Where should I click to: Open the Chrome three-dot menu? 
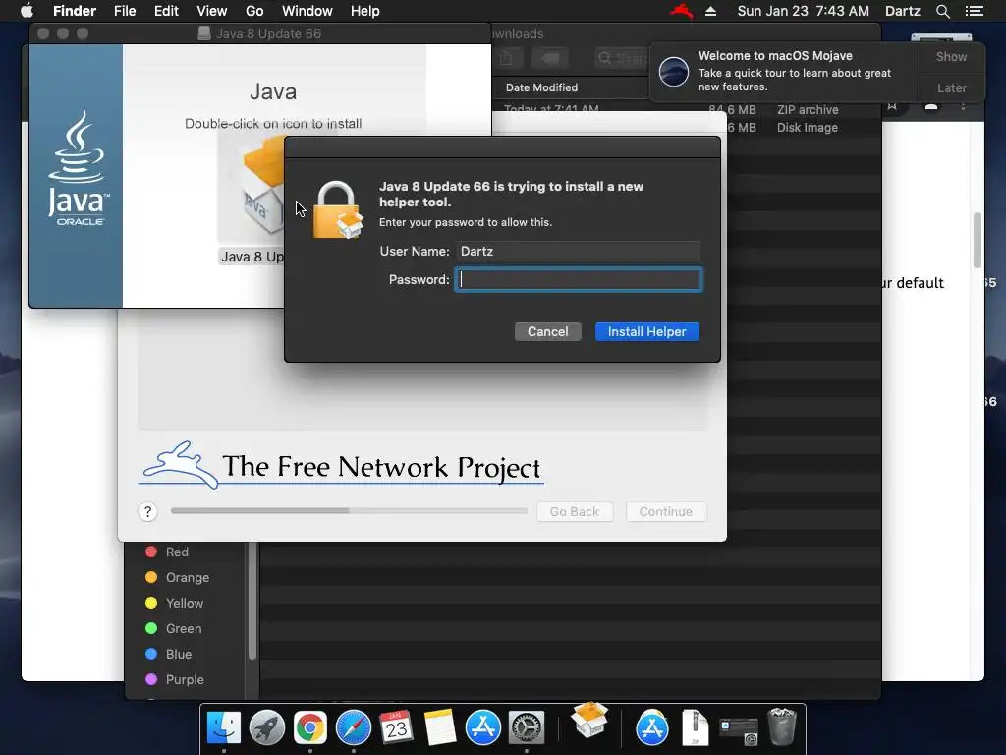coord(963,106)
